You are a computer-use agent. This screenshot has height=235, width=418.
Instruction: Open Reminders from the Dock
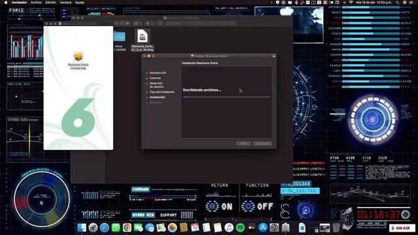tap(206, 228)
